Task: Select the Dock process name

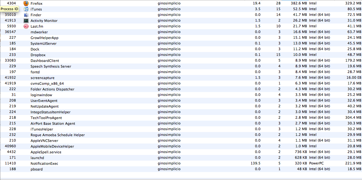Action: [35, 49]
